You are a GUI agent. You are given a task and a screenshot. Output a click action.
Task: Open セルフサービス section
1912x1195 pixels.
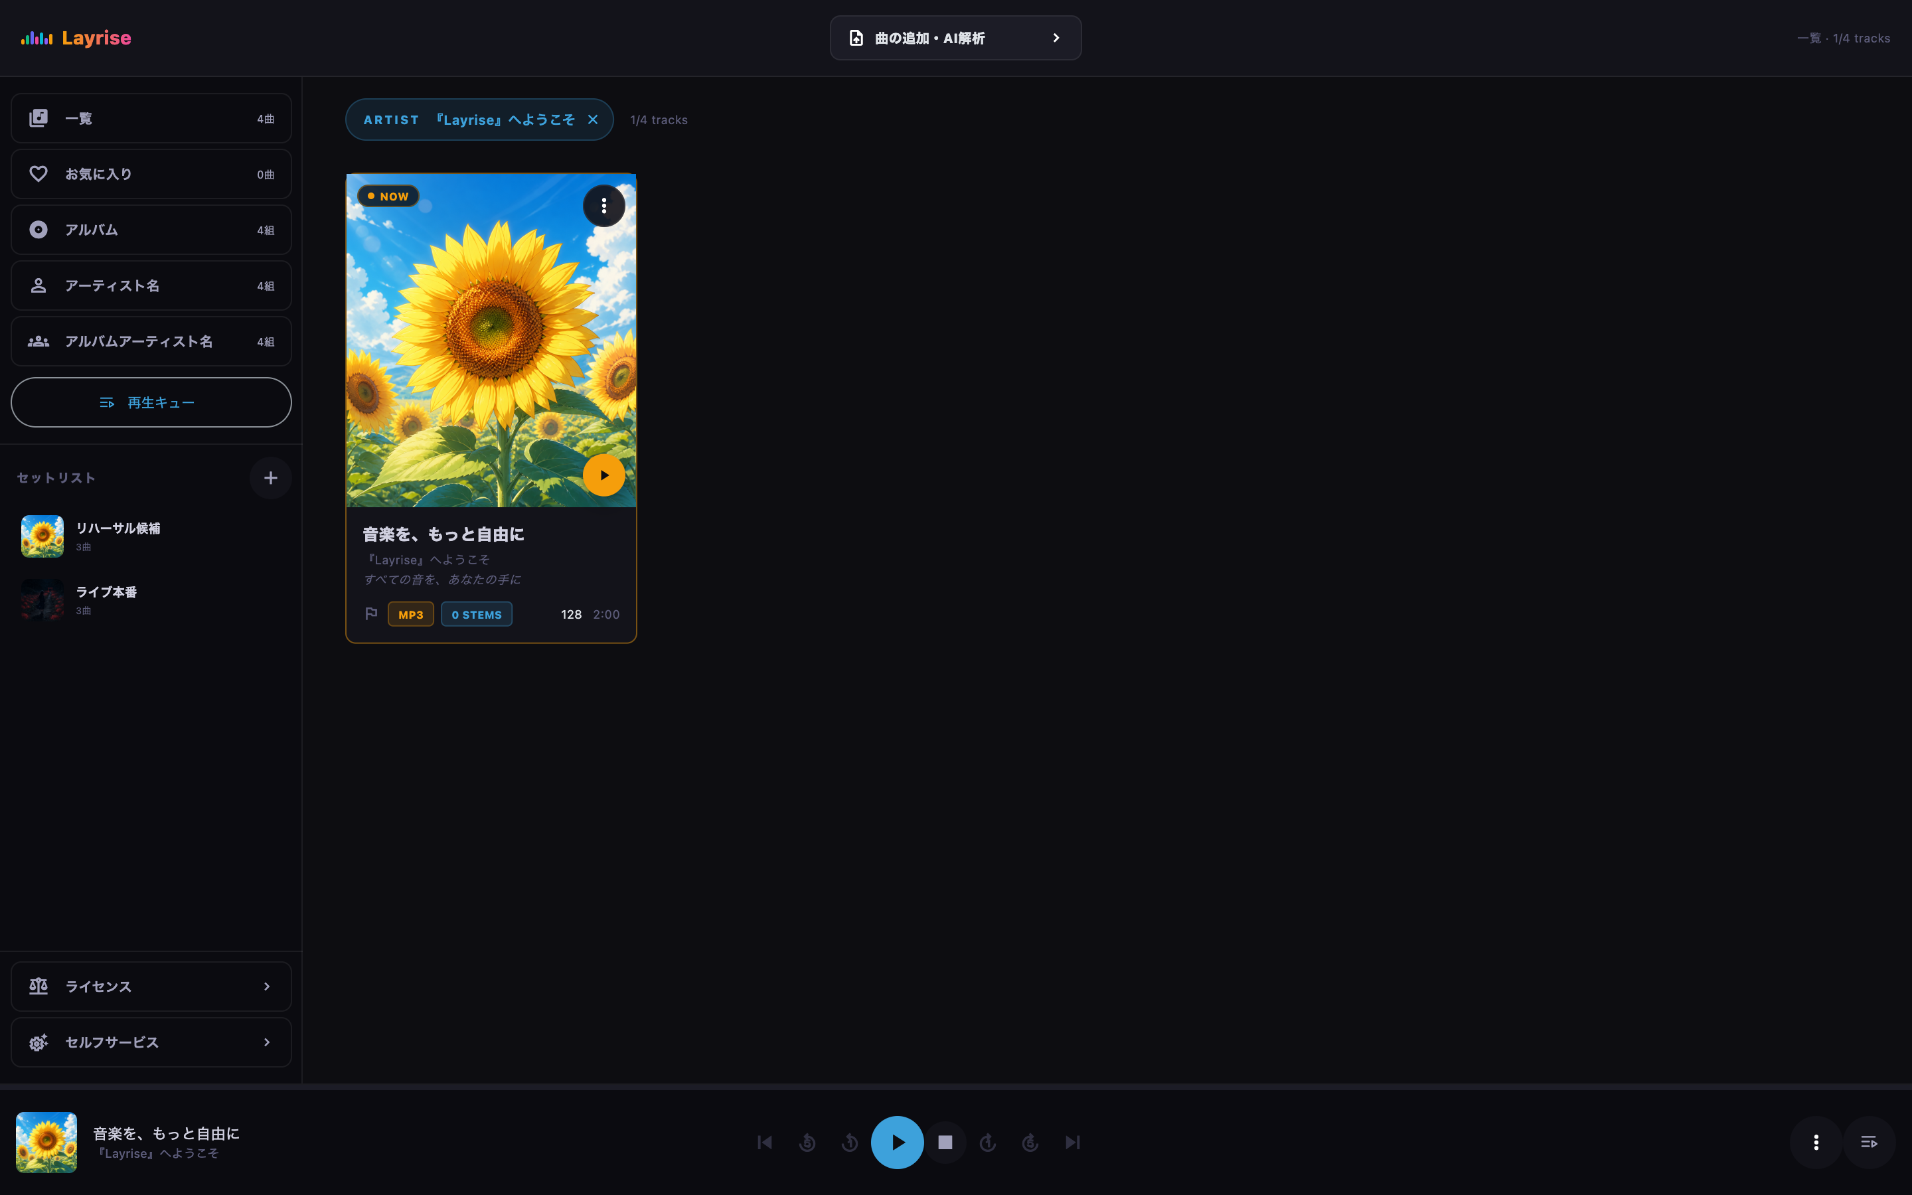pyautogui.click(x=151, y=1042)
